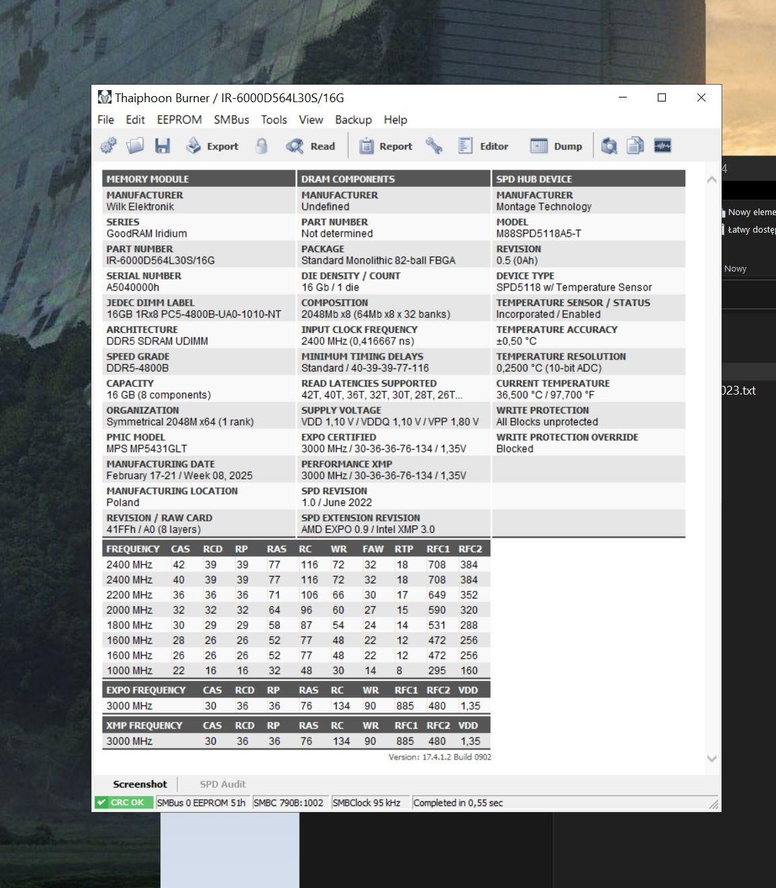Open the SMBus menu
Image resolution: width=776 pixels, height=888 pixels.
(x=231, y=120)
